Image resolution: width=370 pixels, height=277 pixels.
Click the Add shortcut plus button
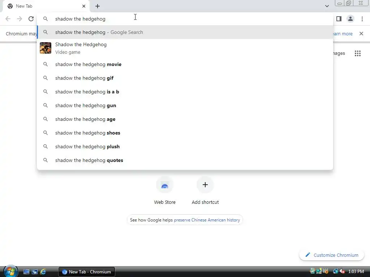[205, 185]
